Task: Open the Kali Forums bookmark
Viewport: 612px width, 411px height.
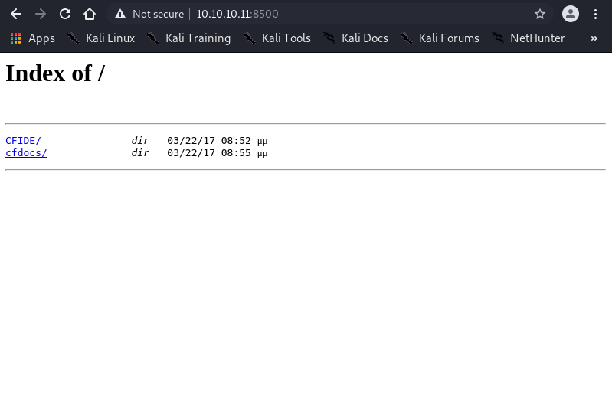Action: pos(440,38)
